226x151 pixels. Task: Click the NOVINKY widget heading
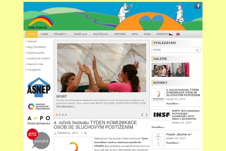[x=160, y=83]
